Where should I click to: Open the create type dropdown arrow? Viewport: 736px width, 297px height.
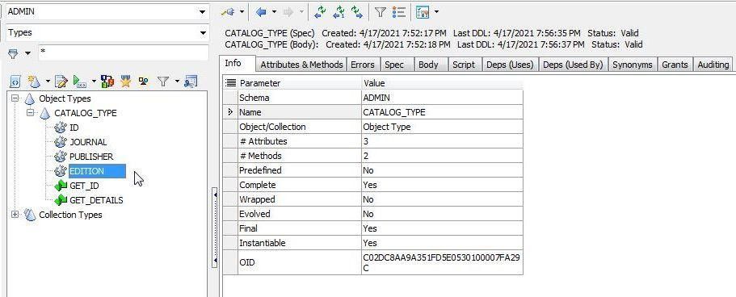[x=48, y=82]
